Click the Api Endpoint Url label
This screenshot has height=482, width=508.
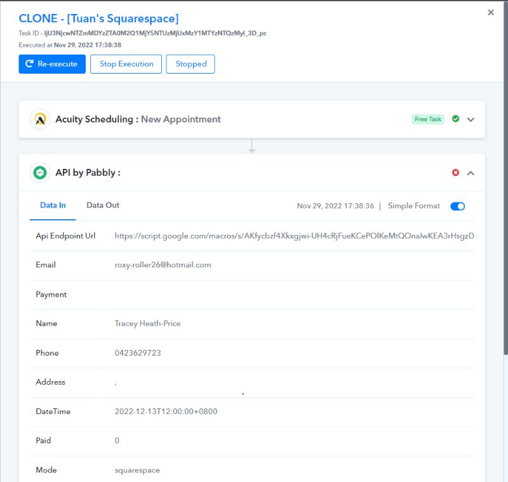pyautogui.click(x=65, y=236)
